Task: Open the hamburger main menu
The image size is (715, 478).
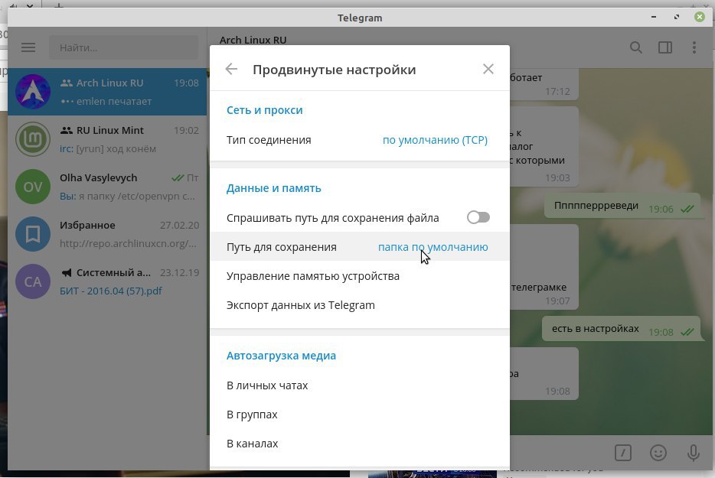Action: 28,47
